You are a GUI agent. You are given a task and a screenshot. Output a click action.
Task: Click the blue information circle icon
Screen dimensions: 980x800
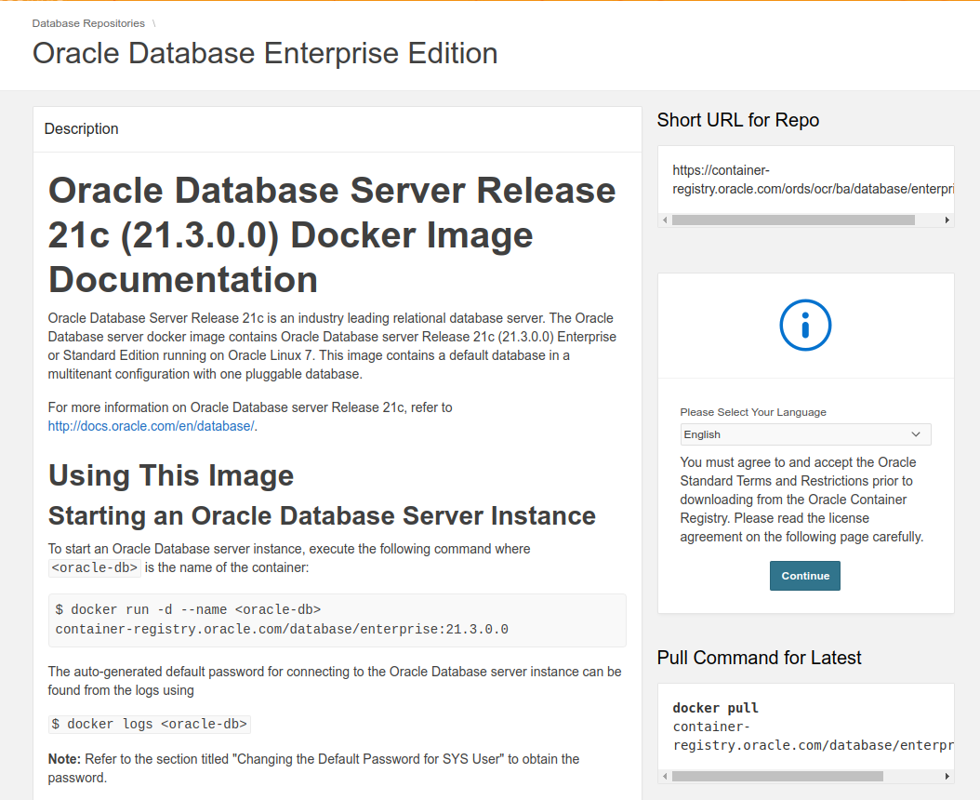(x=805, y=326)
